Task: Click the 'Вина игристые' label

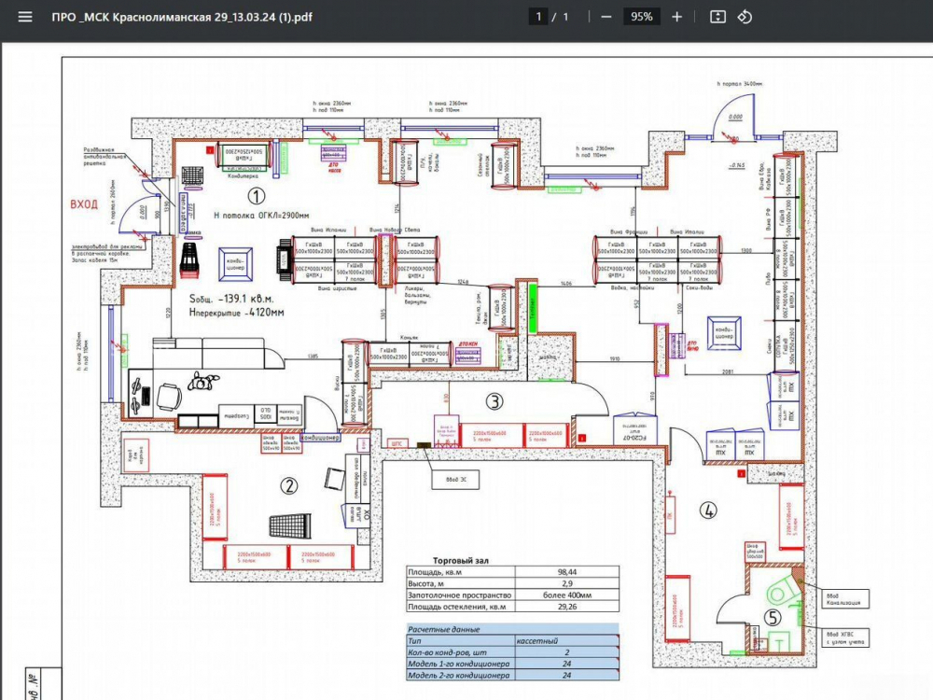Action: pos(338,288)
